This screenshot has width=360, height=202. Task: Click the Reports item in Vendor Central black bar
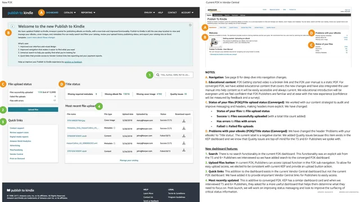click(x=227, y=15)
